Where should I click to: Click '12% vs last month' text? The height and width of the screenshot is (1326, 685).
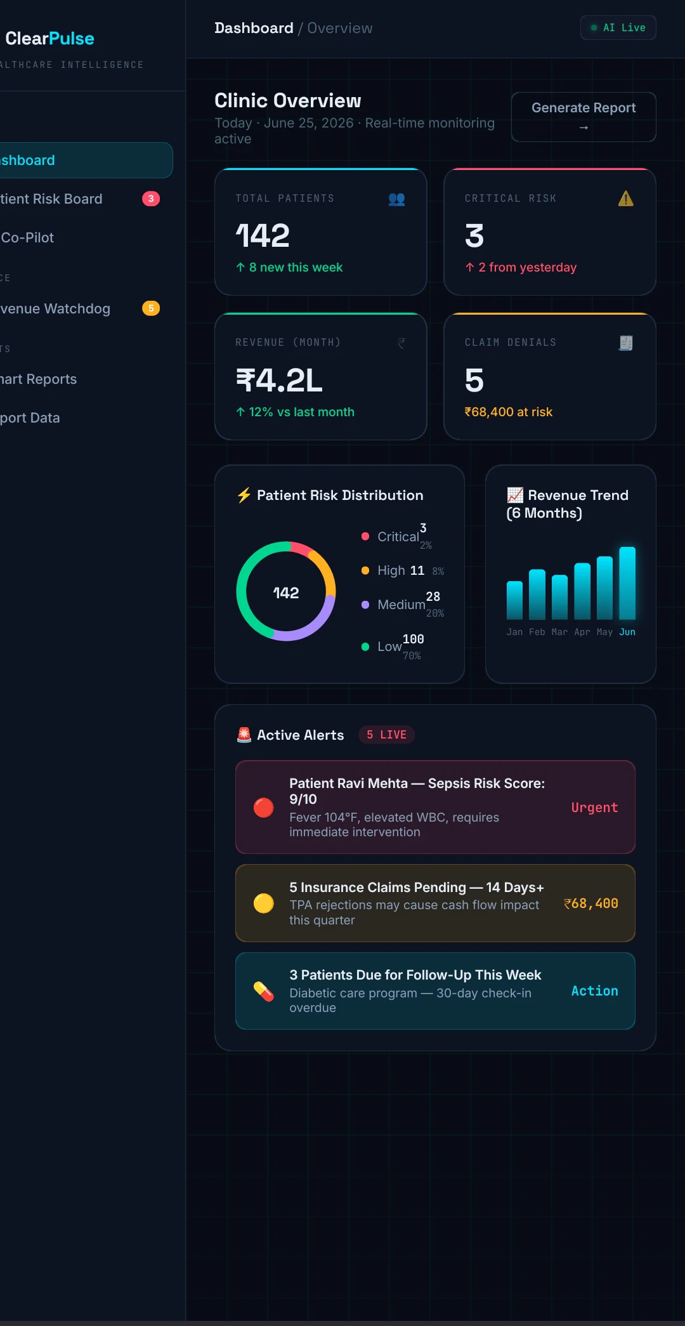click(x=295, y=412)
